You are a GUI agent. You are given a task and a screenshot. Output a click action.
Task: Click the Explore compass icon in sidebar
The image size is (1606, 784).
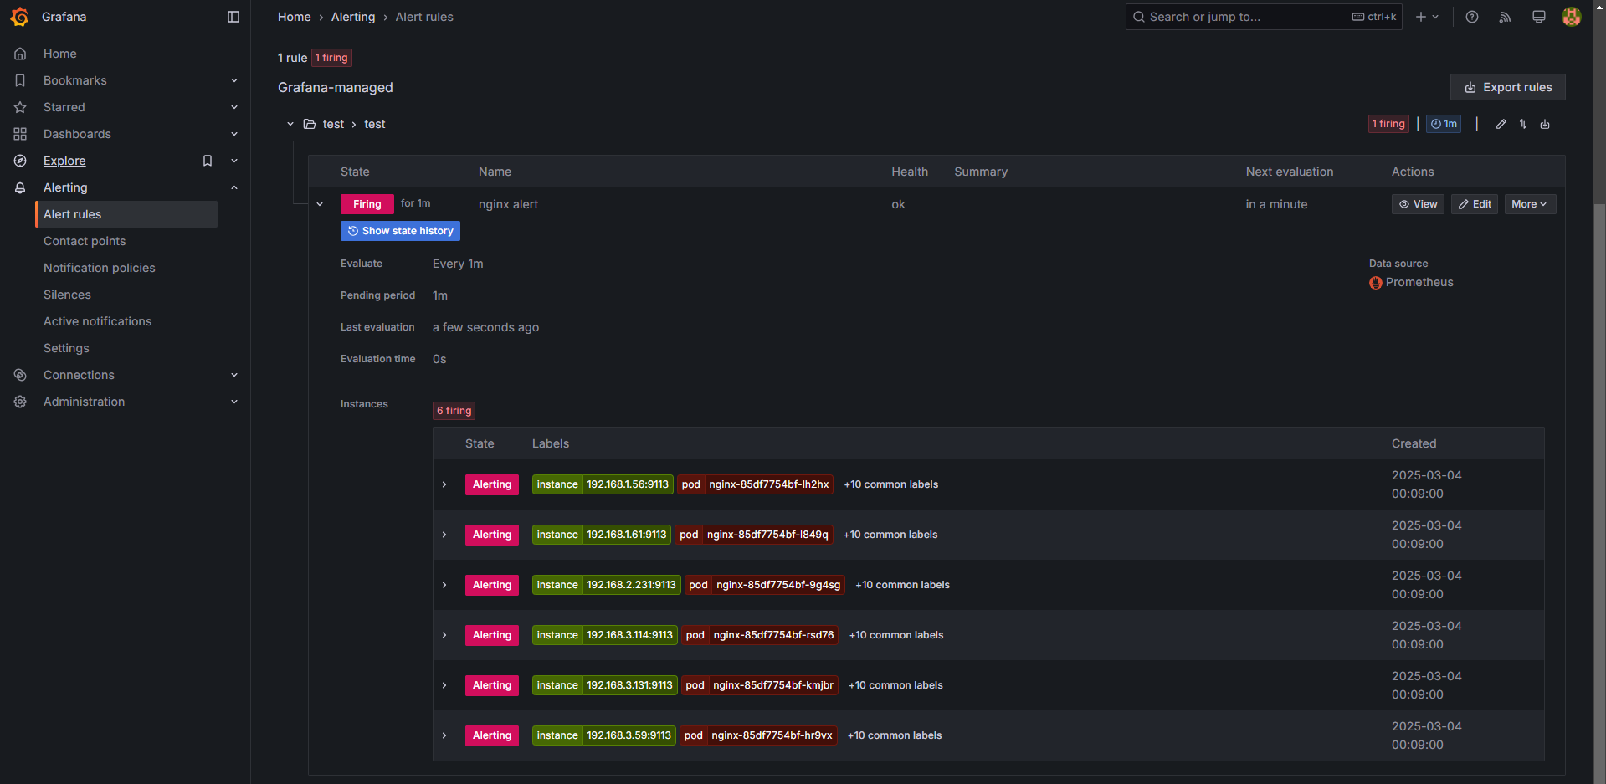tap(20, 161)
